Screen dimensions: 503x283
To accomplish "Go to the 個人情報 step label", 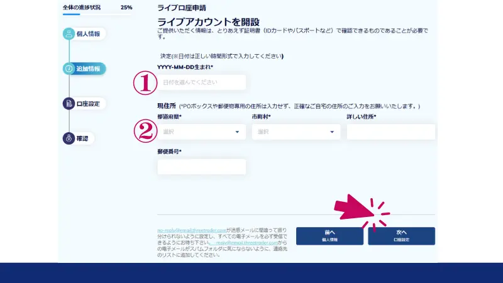I will pyautogui.click(x=87, y=34).
